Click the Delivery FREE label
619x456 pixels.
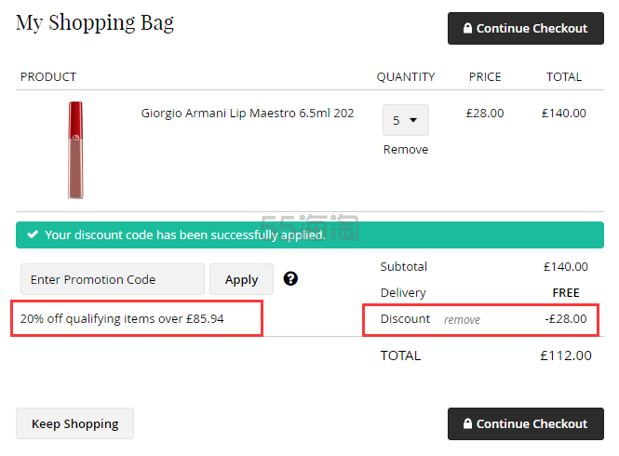[566, 292]
